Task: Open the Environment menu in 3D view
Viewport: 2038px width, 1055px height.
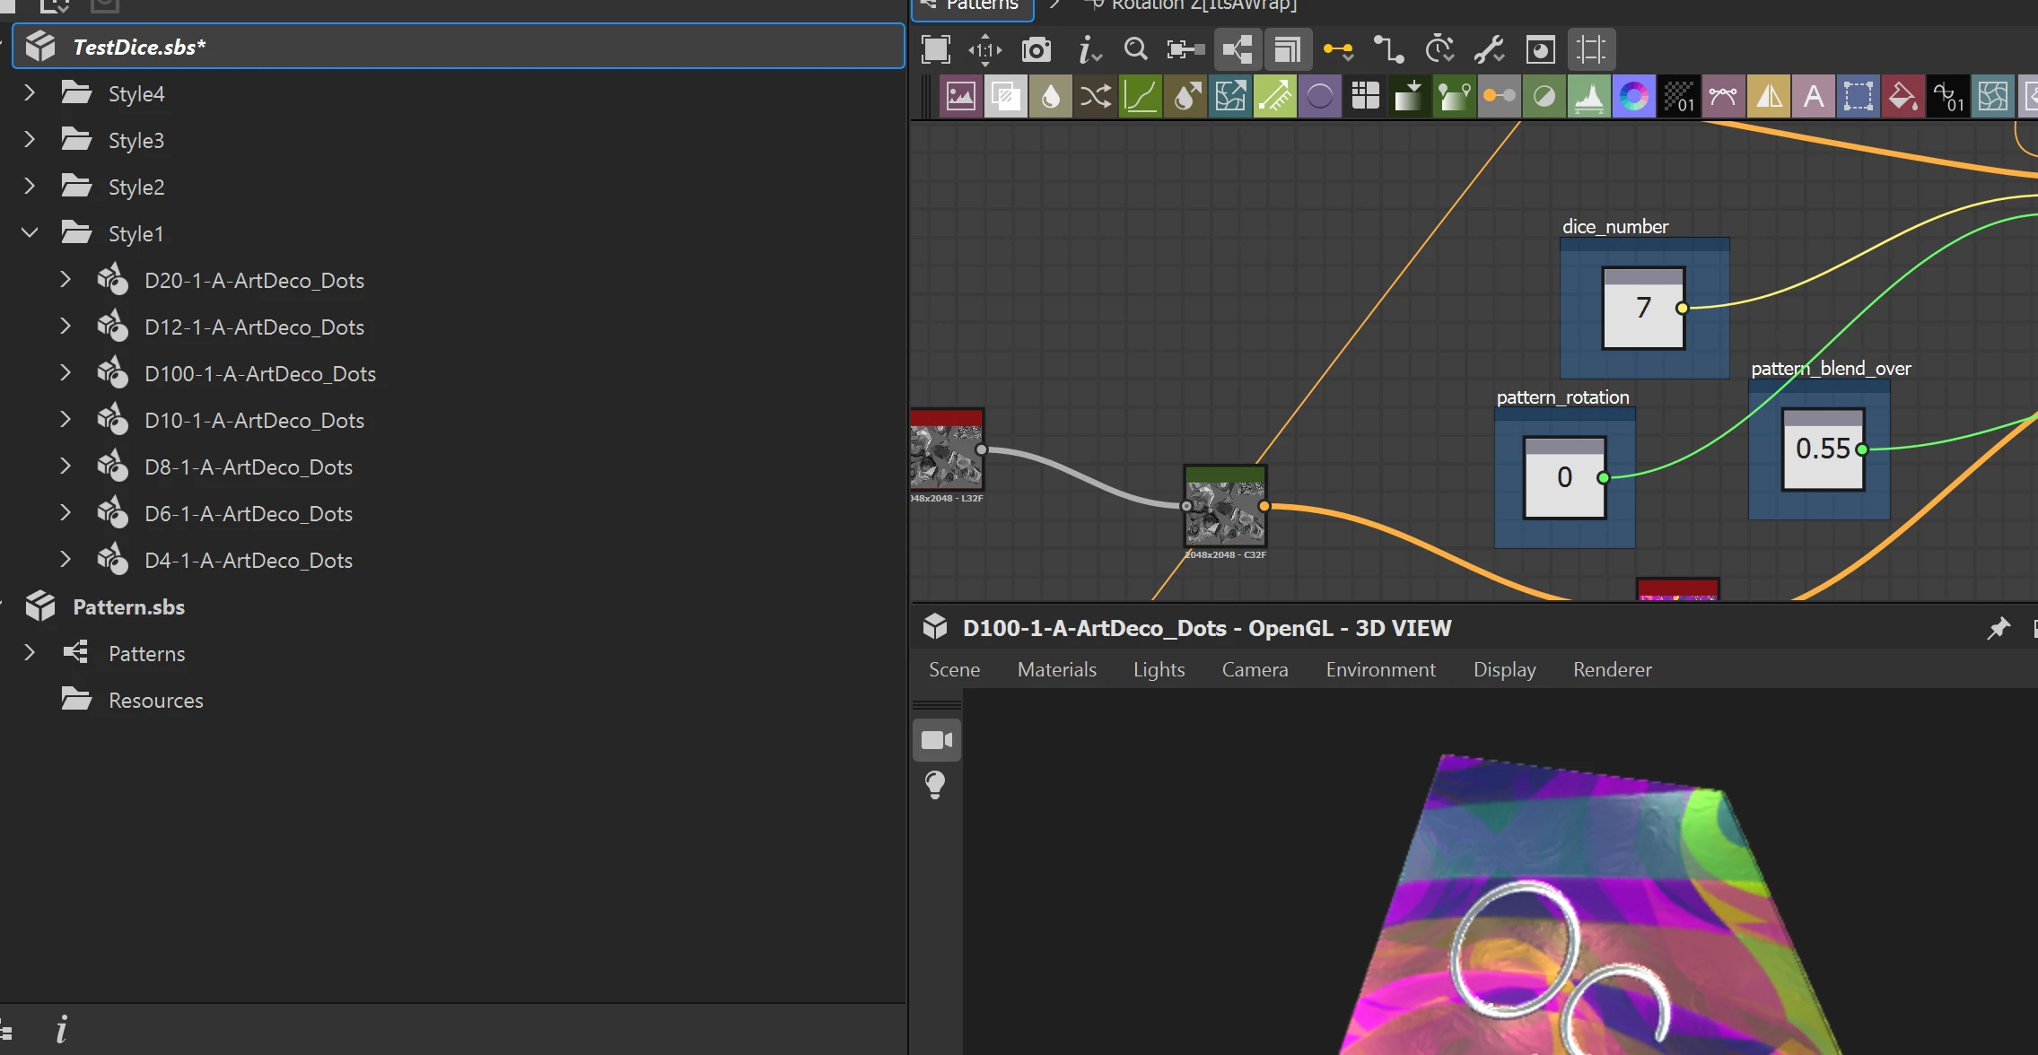Action: [x=1380, y=669]
